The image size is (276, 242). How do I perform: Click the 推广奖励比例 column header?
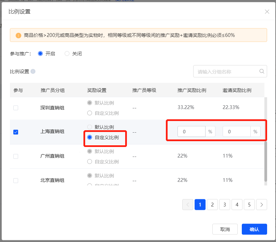pyautogui.click(x=192, y=90)
